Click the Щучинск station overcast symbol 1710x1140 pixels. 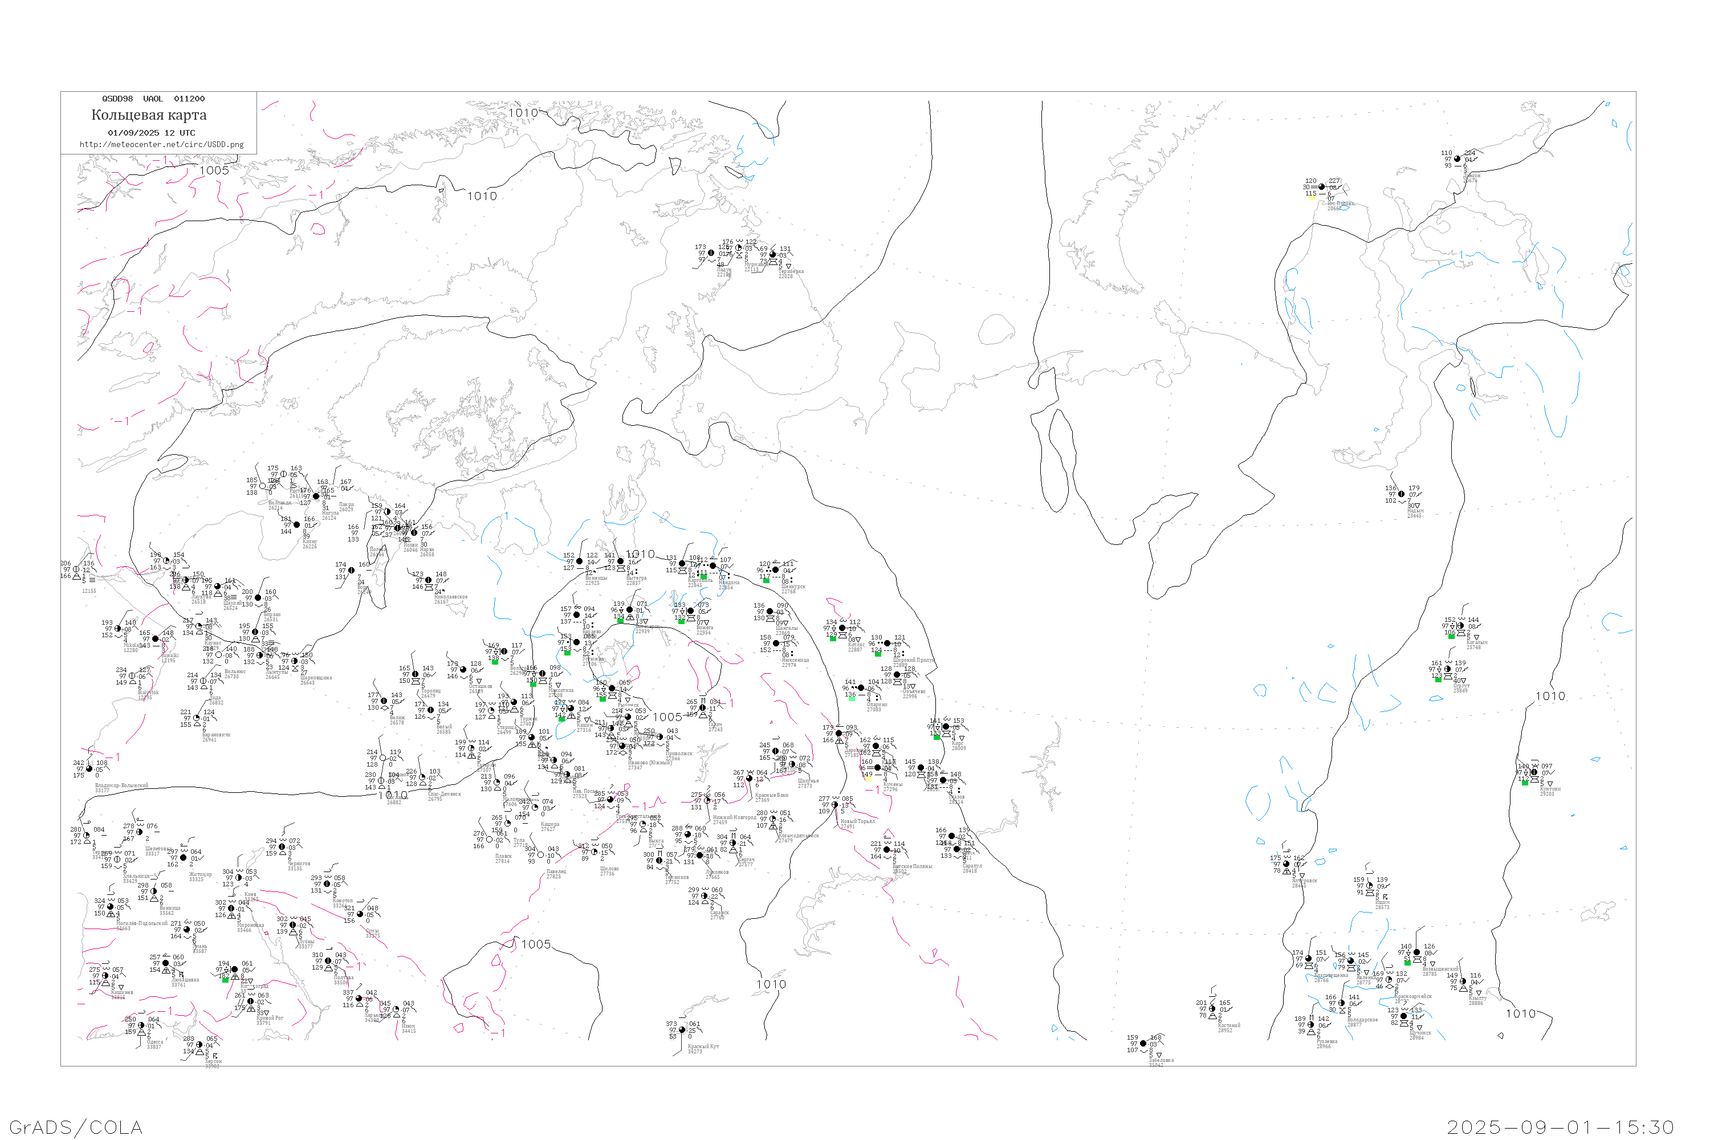[x=1404, y=1016]
